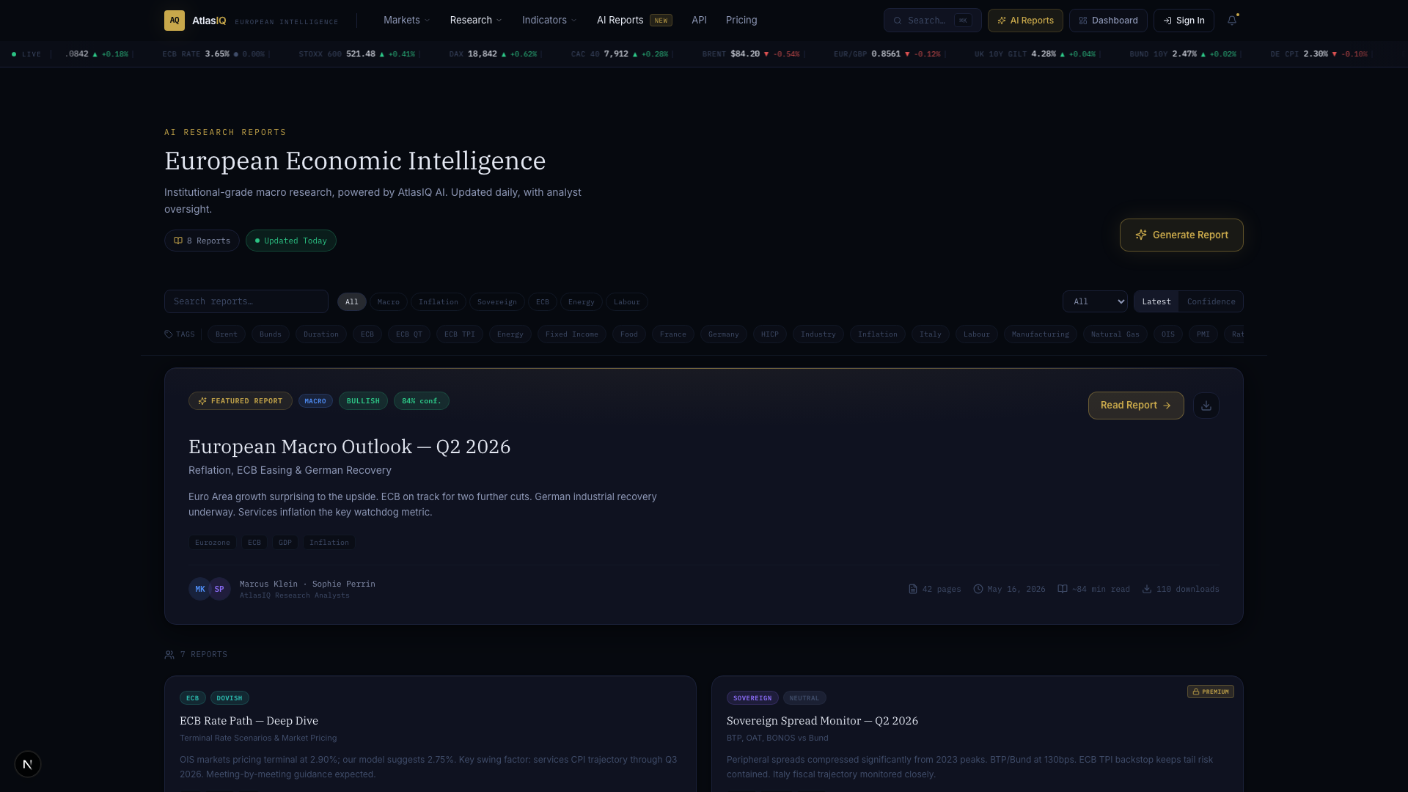Click the 110 downloads stat
This screenshot has height=792, width=1408.
[x=1181, y=589]
